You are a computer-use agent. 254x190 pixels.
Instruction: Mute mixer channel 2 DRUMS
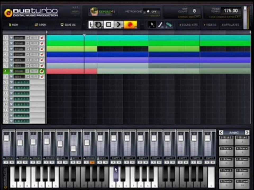[25, 162]
